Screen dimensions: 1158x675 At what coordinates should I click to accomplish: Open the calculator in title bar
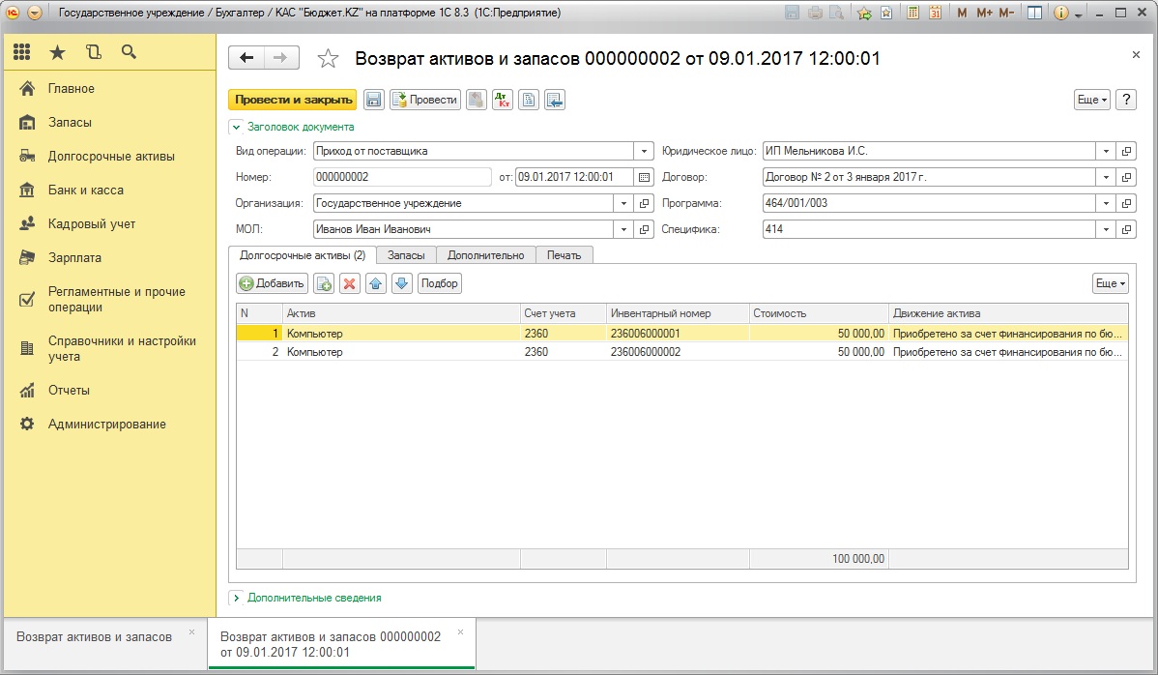coord(912,13)
